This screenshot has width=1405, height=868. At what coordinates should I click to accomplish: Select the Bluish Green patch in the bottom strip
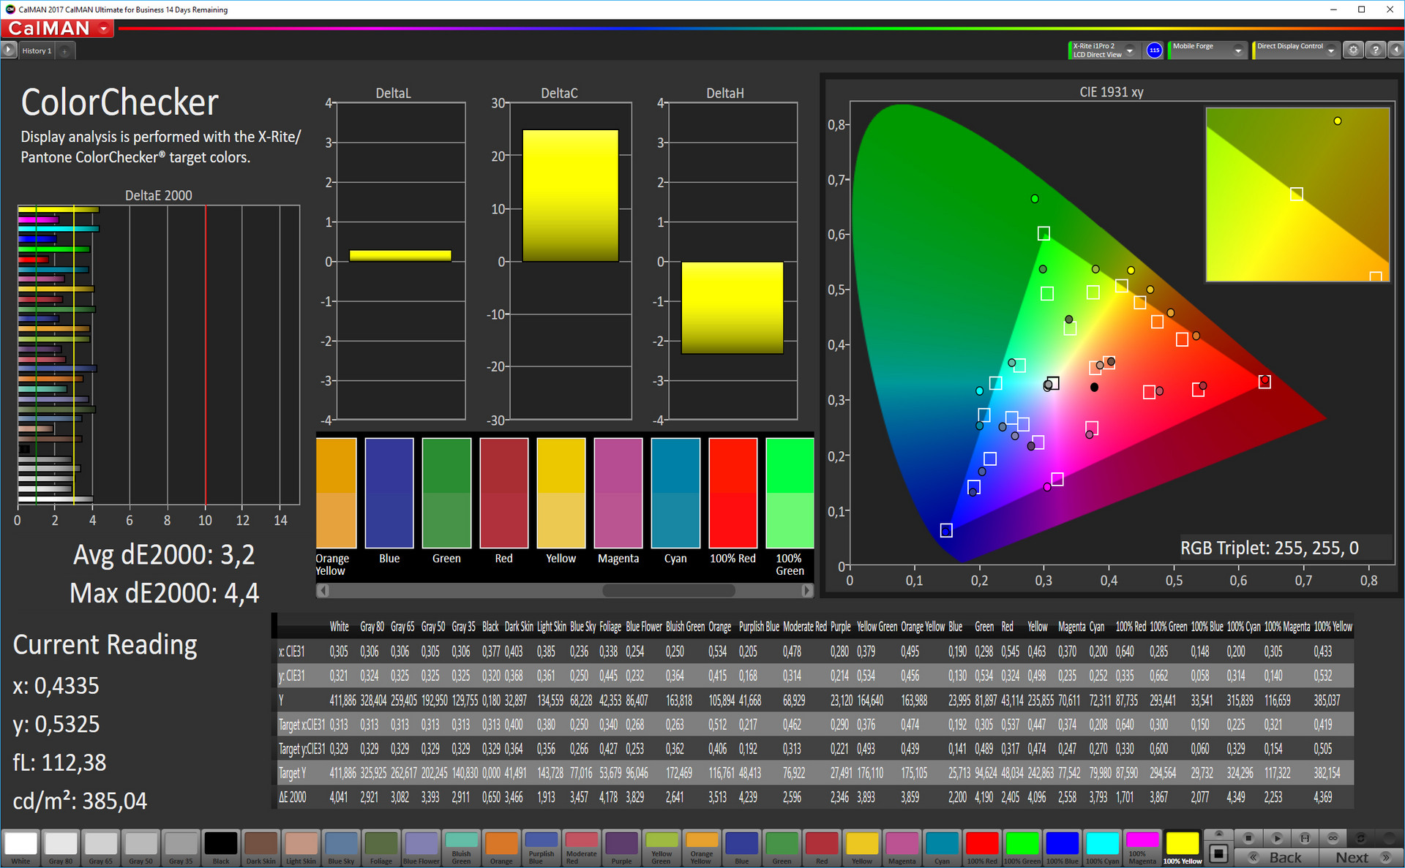(x=461, y=848)
